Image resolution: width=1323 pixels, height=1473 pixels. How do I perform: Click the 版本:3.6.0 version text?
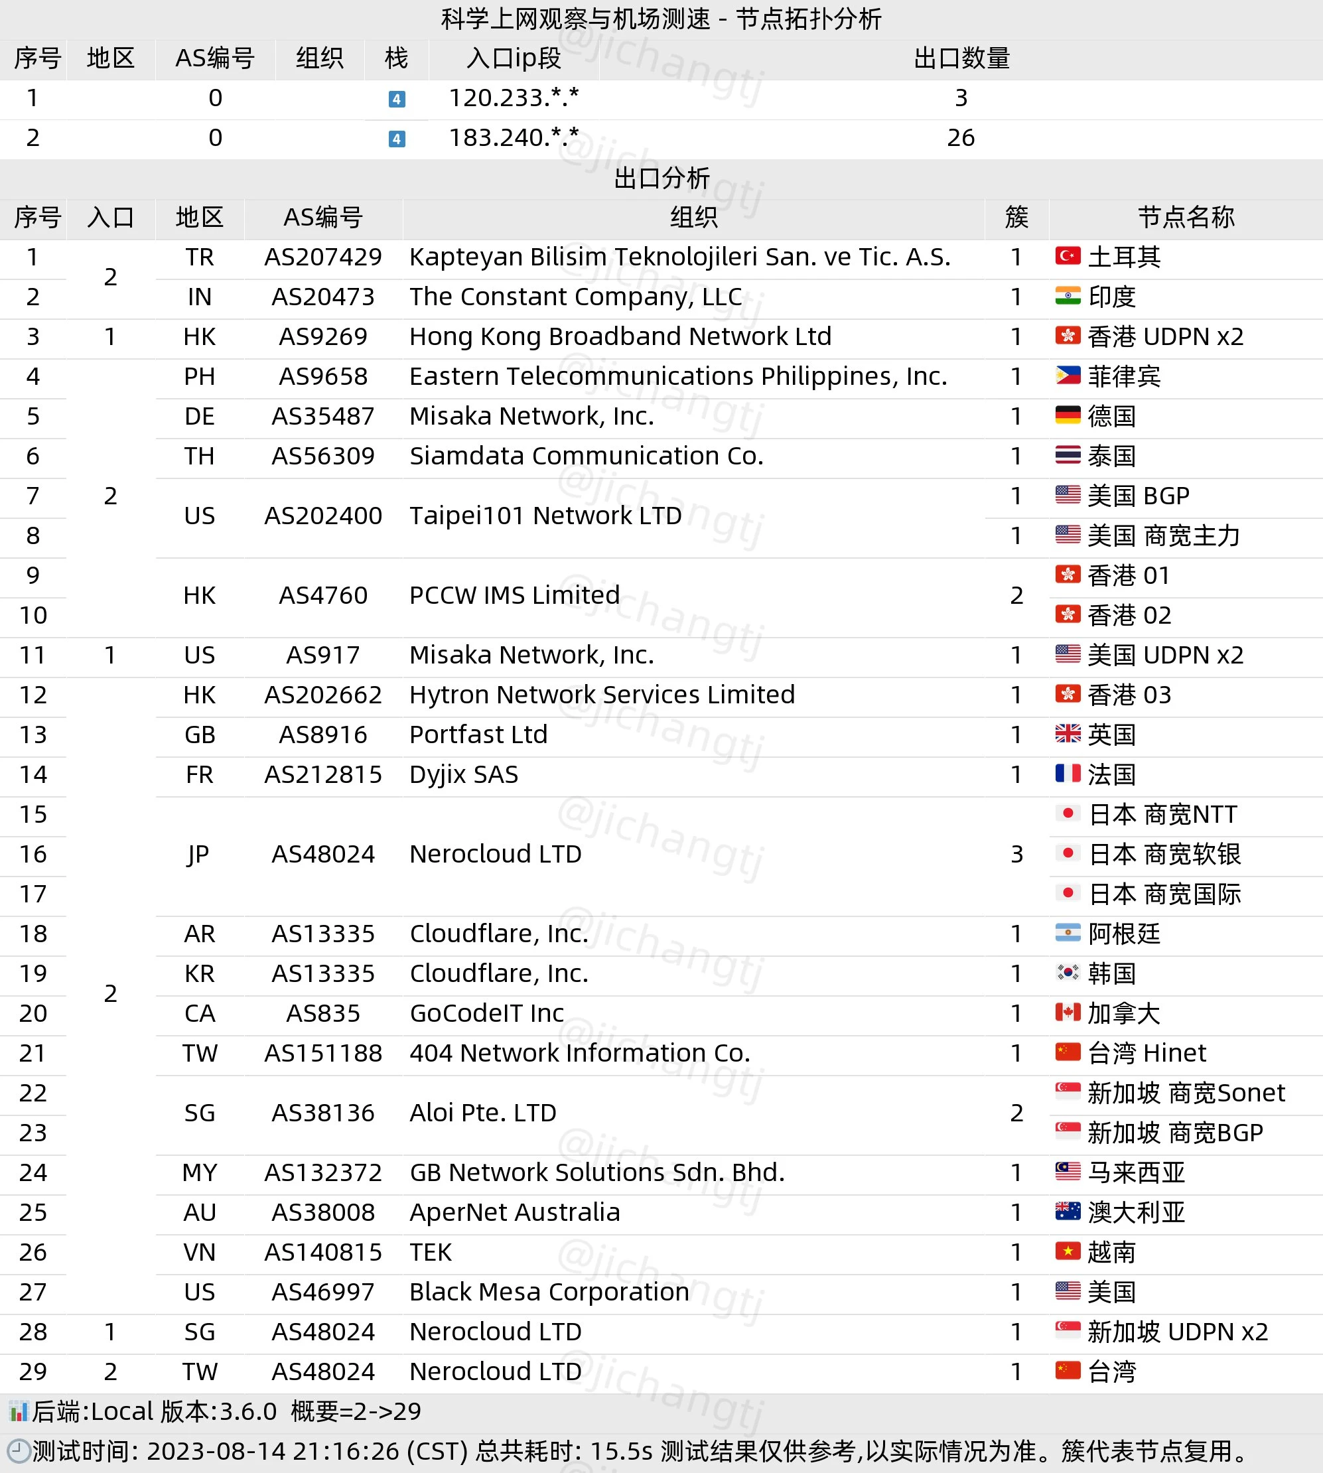(218, 1411)
